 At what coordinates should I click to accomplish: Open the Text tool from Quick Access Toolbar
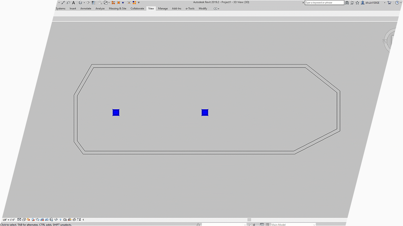click(73, 3)
